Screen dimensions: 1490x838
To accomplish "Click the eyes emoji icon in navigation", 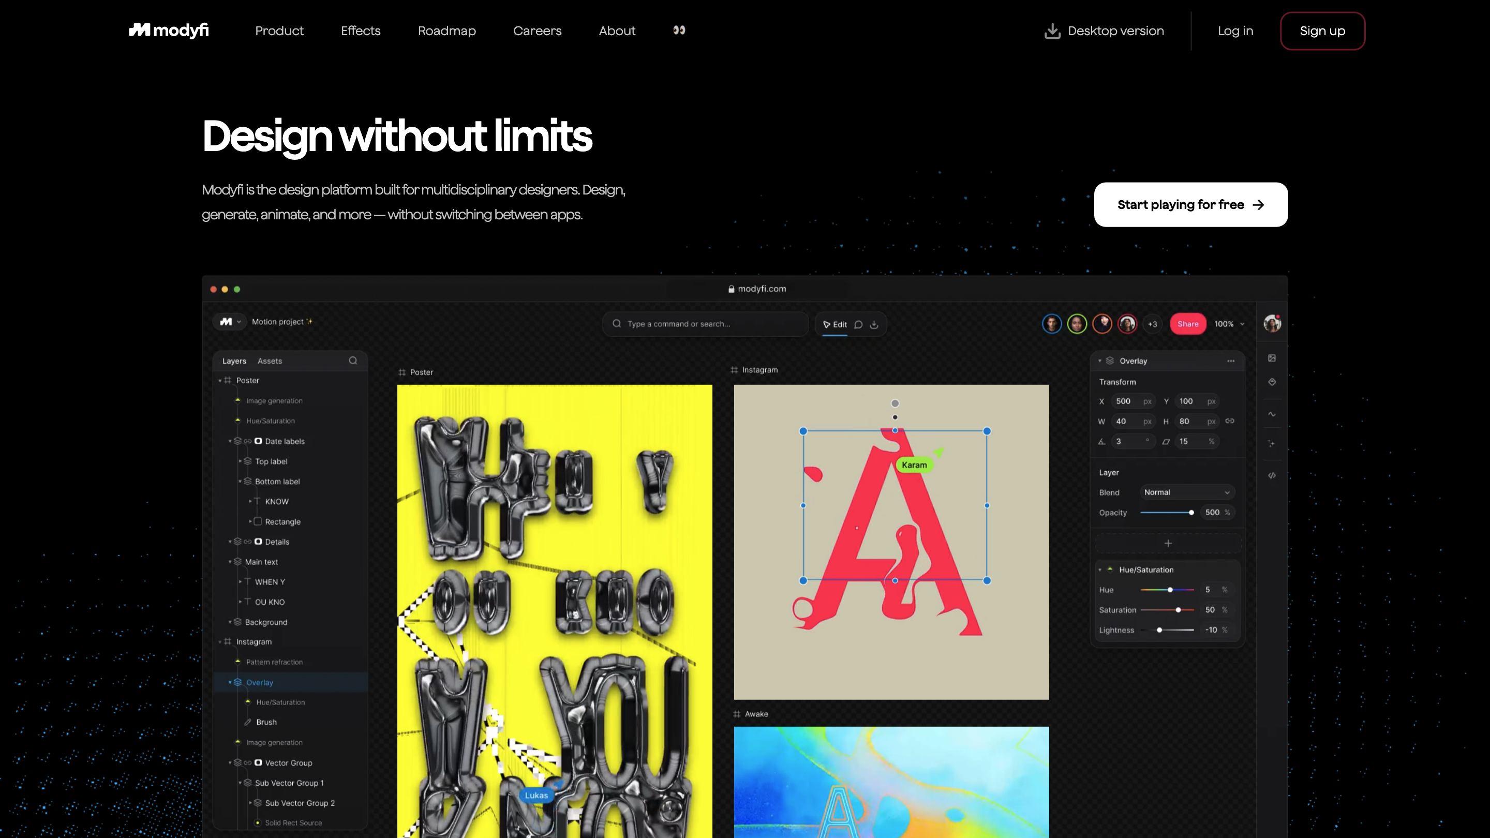I will click(x=679, y=30).
